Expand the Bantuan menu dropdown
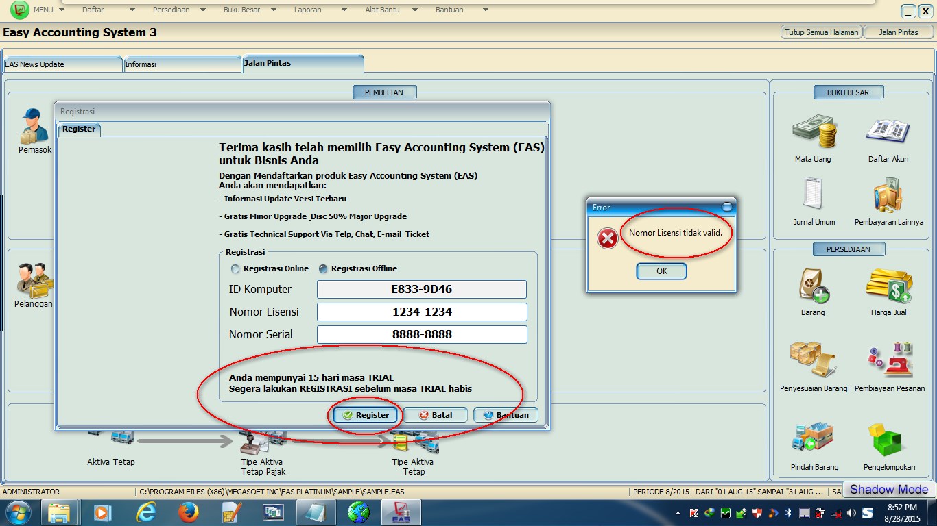The image size is (937, 526). [x=485, y=10]
